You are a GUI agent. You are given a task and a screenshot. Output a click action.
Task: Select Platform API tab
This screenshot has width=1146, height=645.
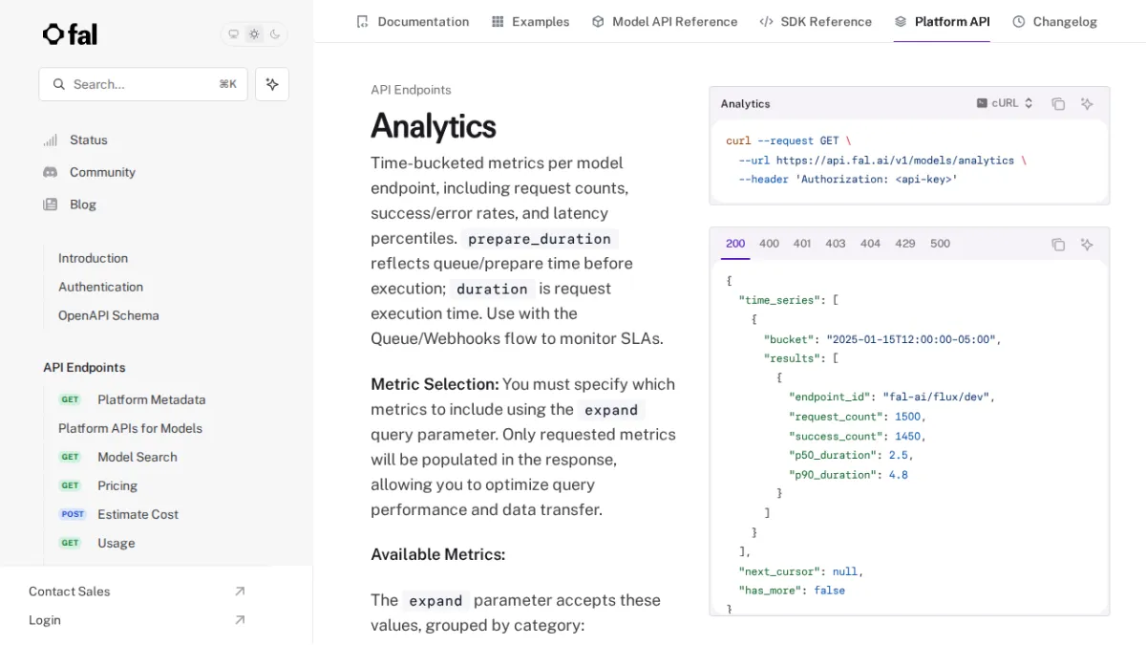[942, 21]
